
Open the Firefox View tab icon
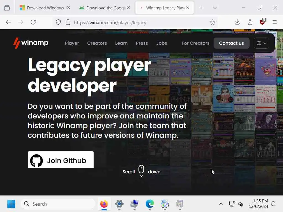(x=7, y=8)
